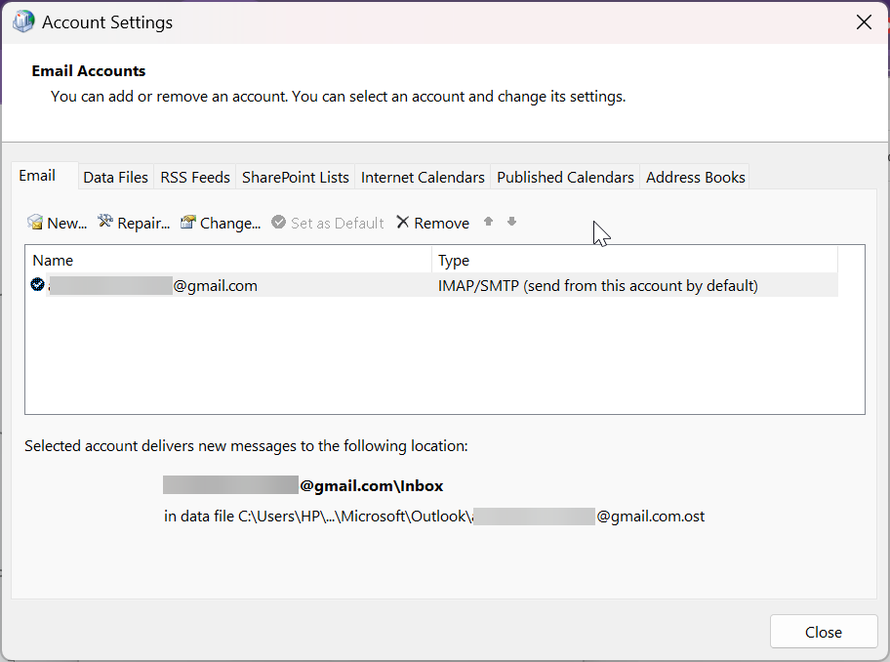Click the Close button at bottom

click(824, 632)
